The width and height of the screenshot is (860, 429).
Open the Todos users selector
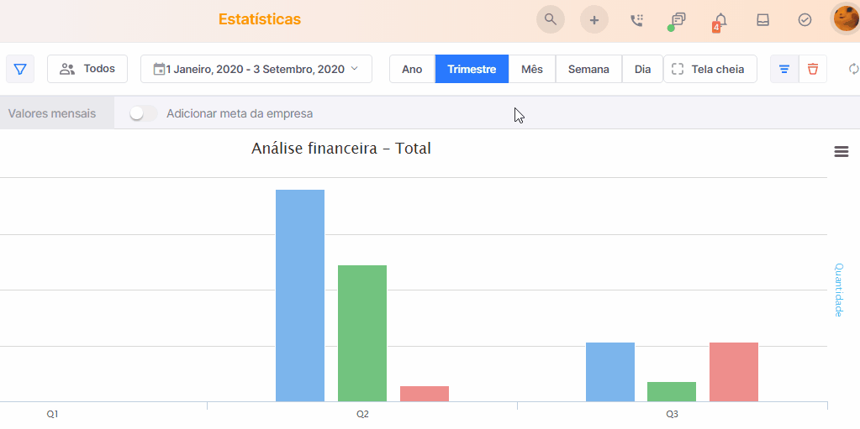(87, 69)
